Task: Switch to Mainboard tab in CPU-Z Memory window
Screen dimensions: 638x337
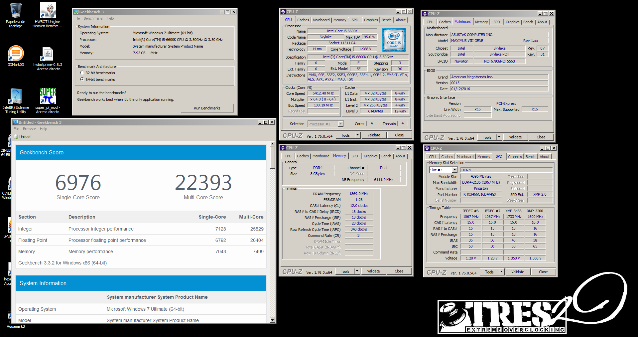Action: click(x=321, y=156)
